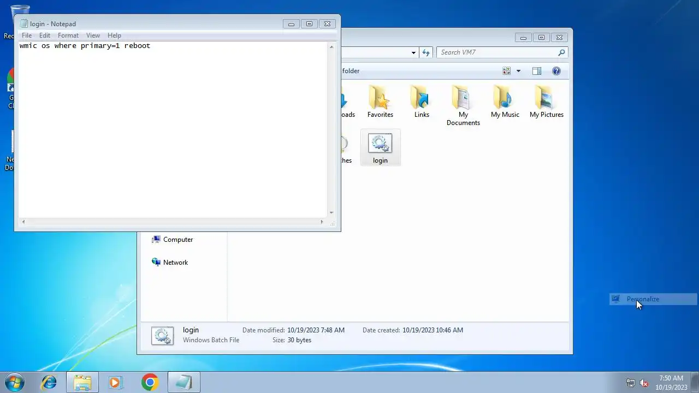Screen dimensions: 699x393
Task: Maximize the Notepad window
Action: pyautogui.click(x=309, y=23)
